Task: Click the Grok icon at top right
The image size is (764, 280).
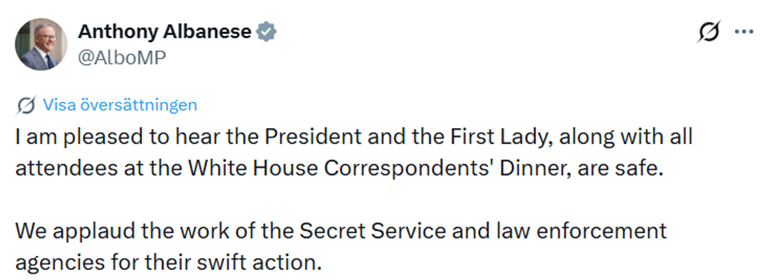Action: click(x=709, y=32)
